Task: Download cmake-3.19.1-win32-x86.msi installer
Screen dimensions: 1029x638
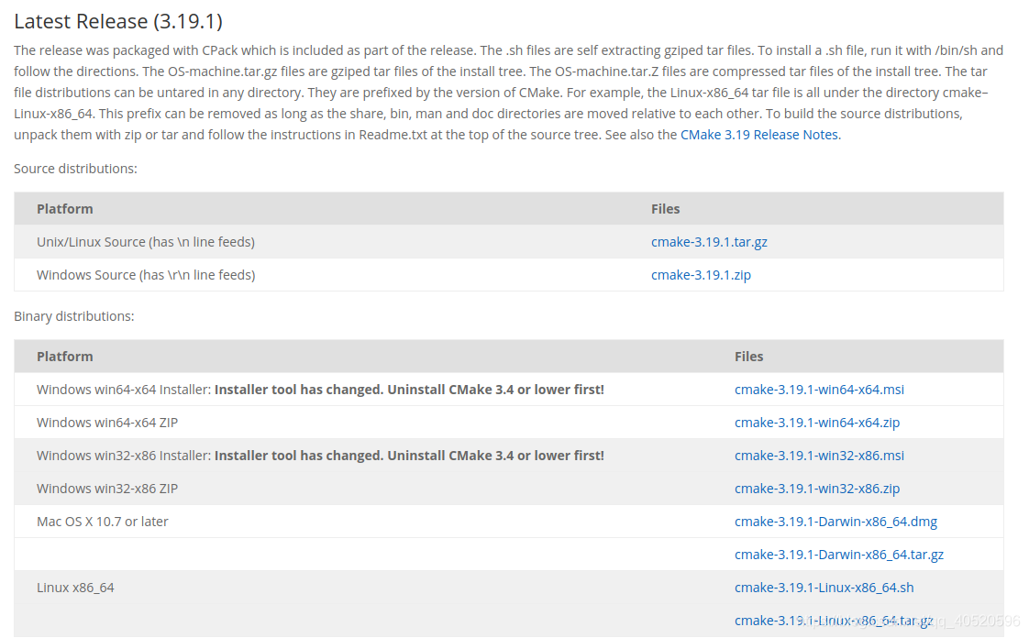Action: [x=819, y=456]
